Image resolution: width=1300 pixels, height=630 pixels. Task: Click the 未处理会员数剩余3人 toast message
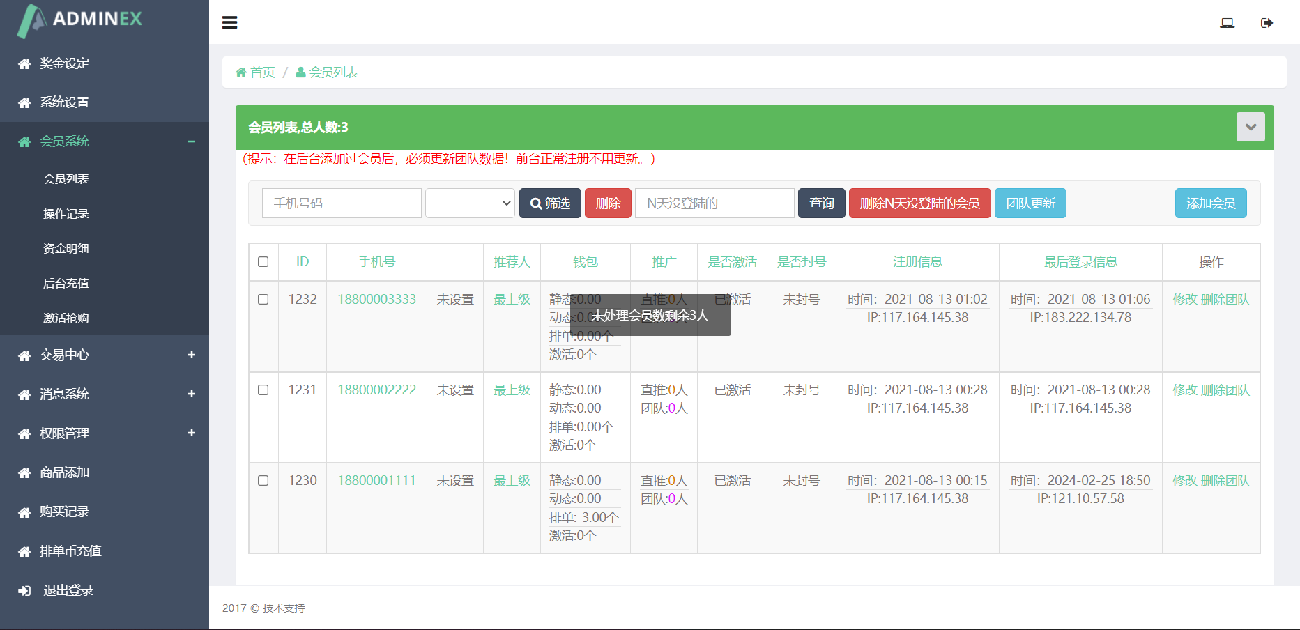[650, 315]
